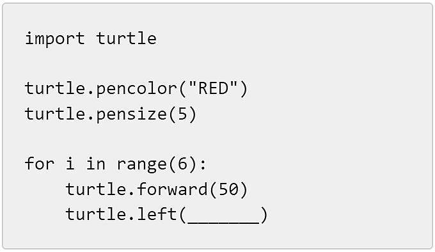Viewport: 435px width, 252px height.
Task: Click the loop variable "i"
Action: [70, 163]
